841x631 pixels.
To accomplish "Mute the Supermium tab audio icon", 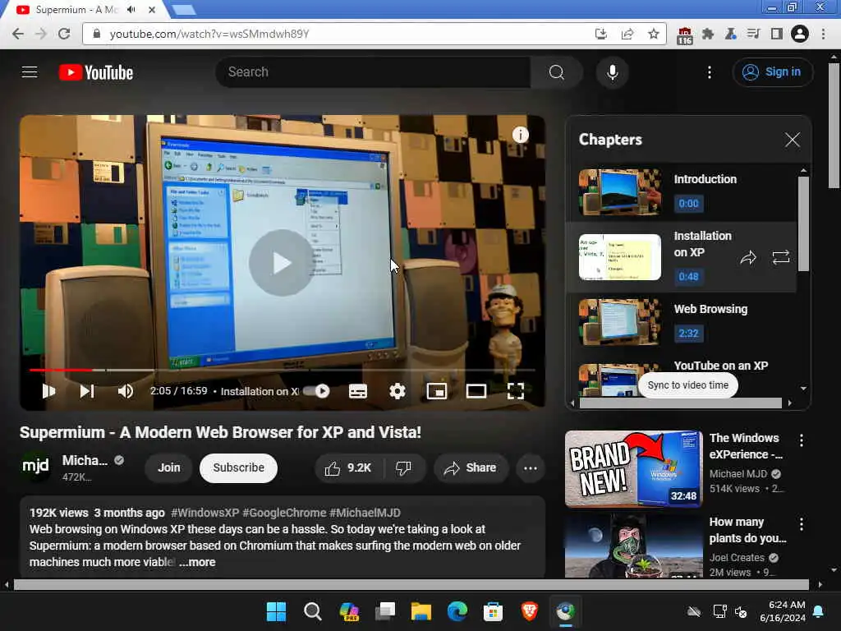I will [x=131, y=10].
